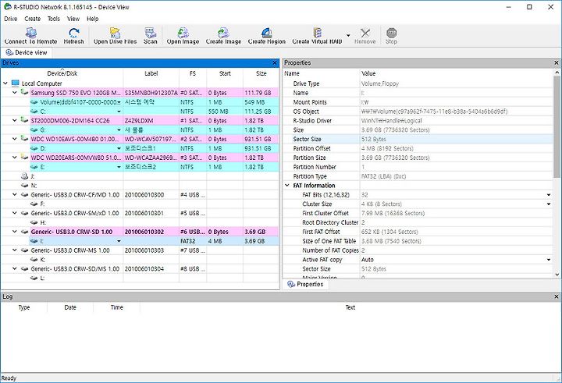
Task: Open the Help menu
Action: pyautogui.click(x=92, y=19)
